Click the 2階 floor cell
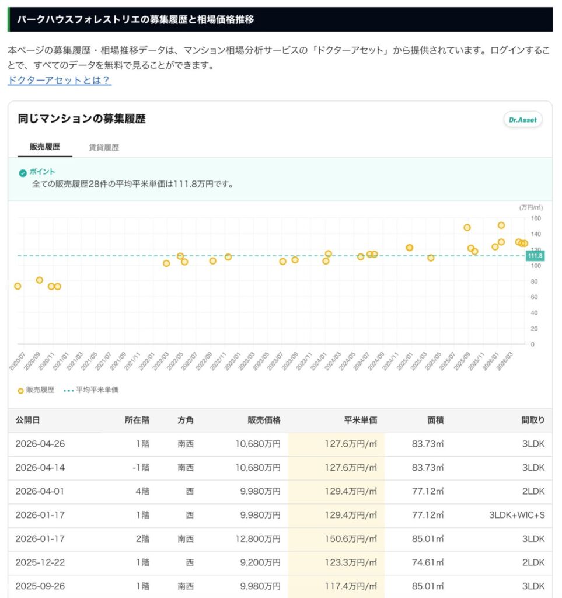 [x=142, y=539]
